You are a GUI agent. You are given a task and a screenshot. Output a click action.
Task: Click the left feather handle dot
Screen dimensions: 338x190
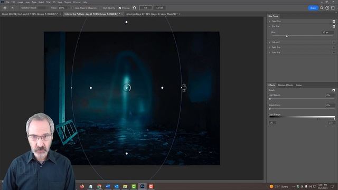[x=91, y=88]
